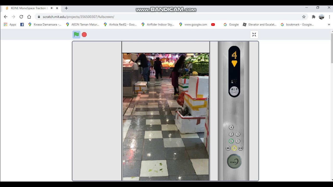Open the YouTube bookmark icon
Viewport: 333px width, 187px height.
click(x=213, y=24)
